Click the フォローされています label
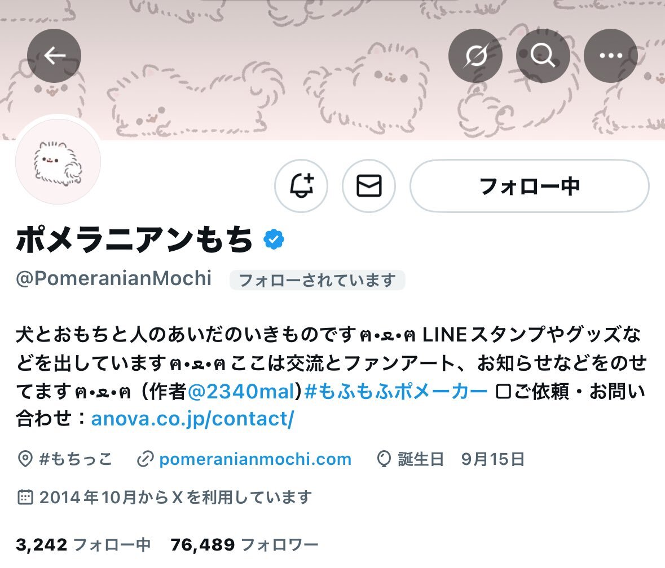665x568 pixels. [317, 280]
